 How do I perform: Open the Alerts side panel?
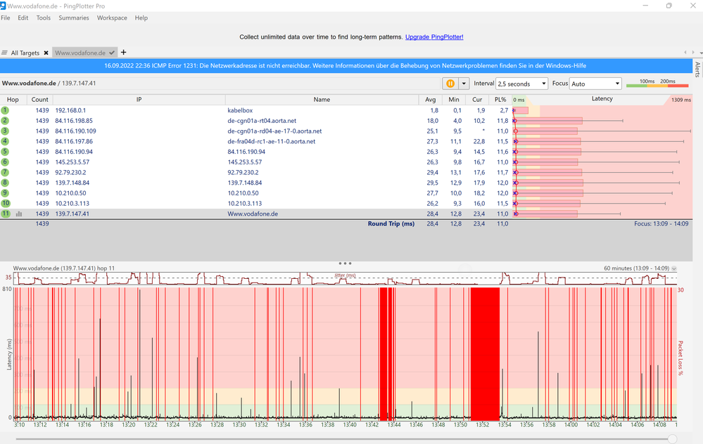697,69
